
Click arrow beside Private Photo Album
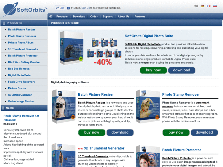point(5,43)
